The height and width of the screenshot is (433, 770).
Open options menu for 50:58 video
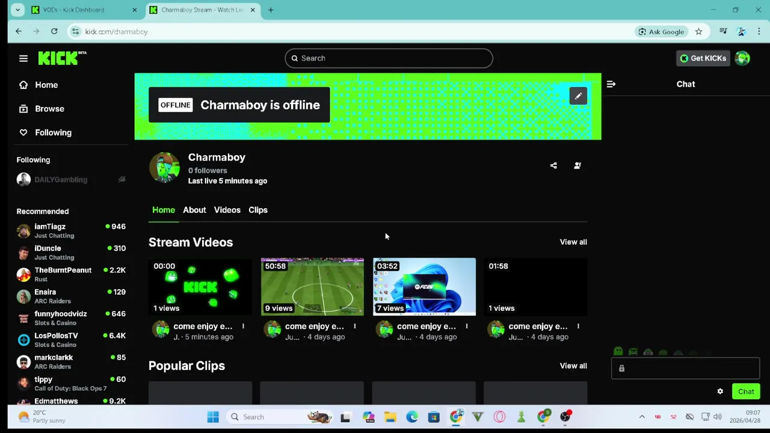pyautogui.click(x=354, y=326)
